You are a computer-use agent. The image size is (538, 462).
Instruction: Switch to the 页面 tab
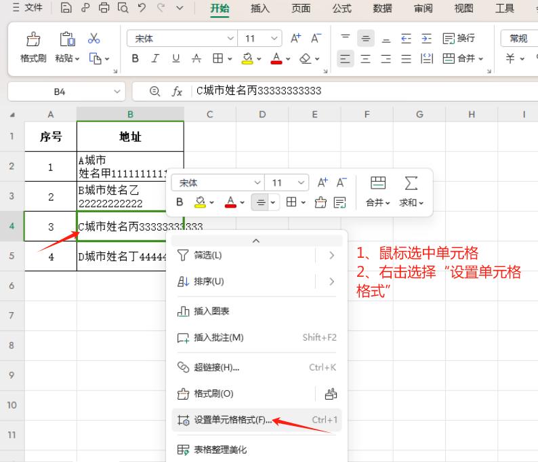(x=302, y=8)
